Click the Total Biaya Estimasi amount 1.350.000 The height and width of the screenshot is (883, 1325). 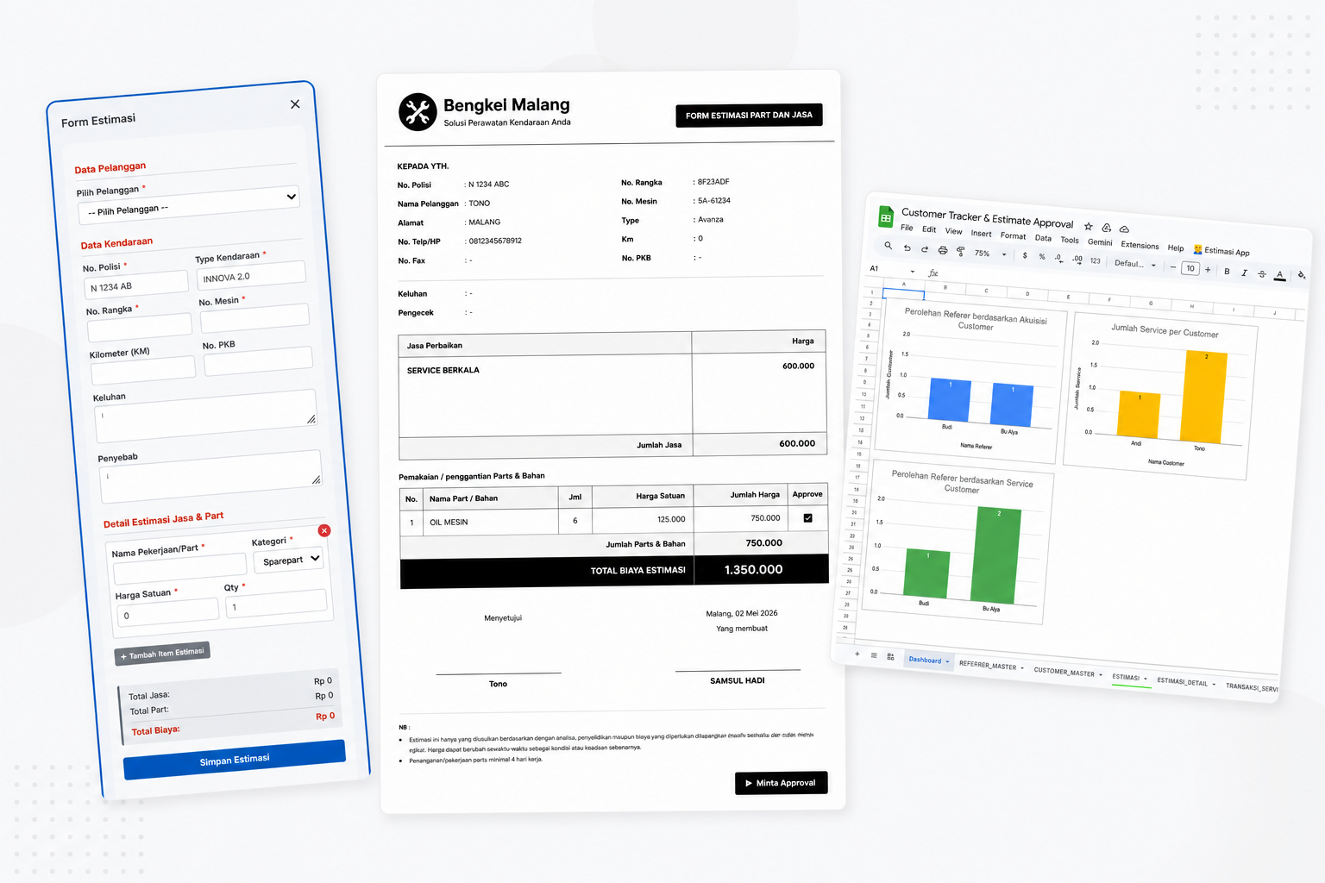click(754, 569)
